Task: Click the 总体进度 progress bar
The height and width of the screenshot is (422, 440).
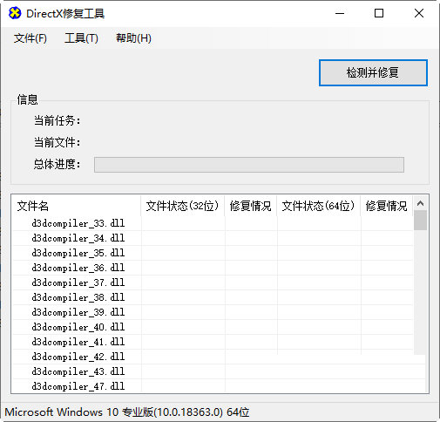Action: click(x=249, y=165)
